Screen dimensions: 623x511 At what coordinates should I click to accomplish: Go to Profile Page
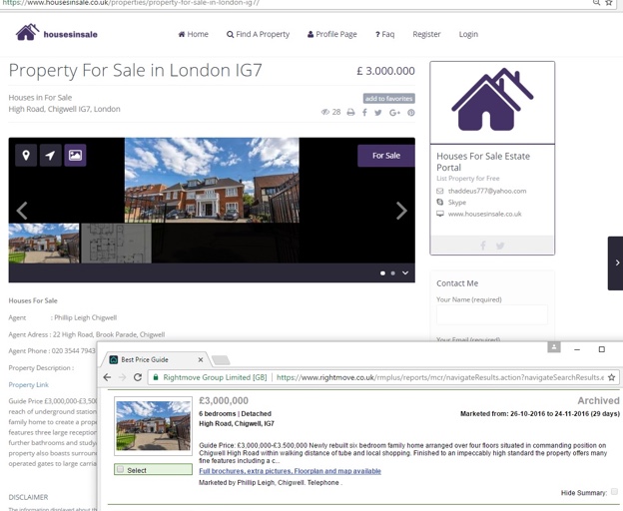pyautogui.click(x=332, y=34)
